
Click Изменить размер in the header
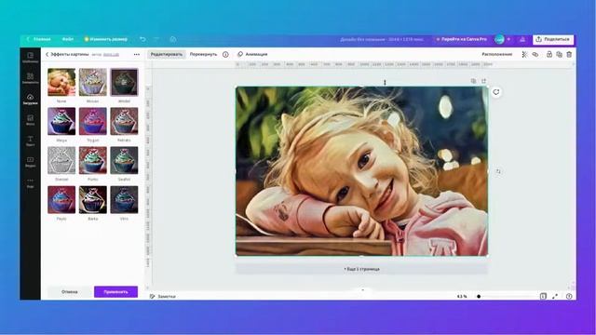(x=105, y=39)
